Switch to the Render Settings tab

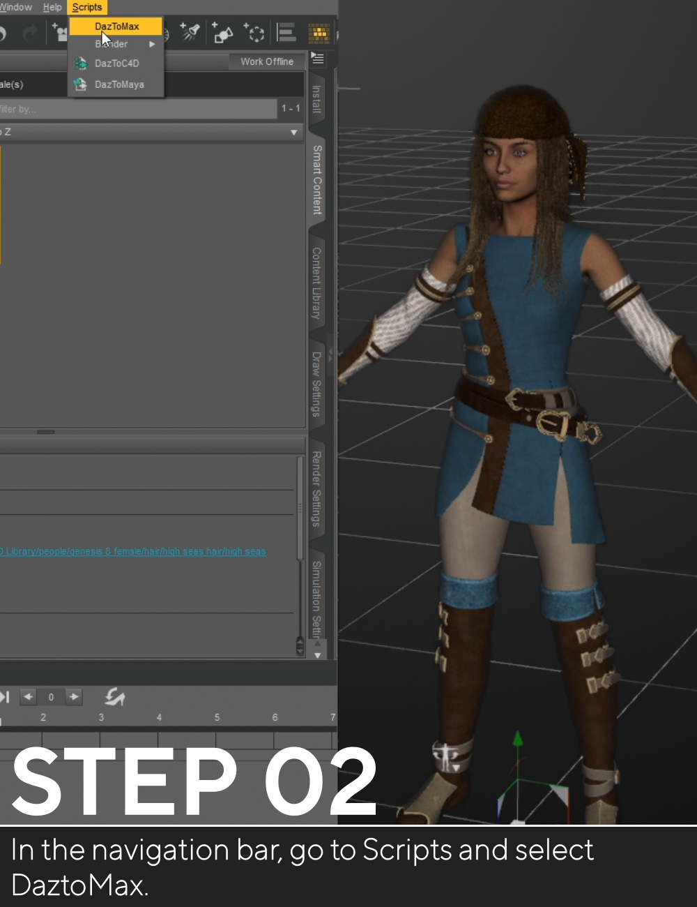point(316,488)
